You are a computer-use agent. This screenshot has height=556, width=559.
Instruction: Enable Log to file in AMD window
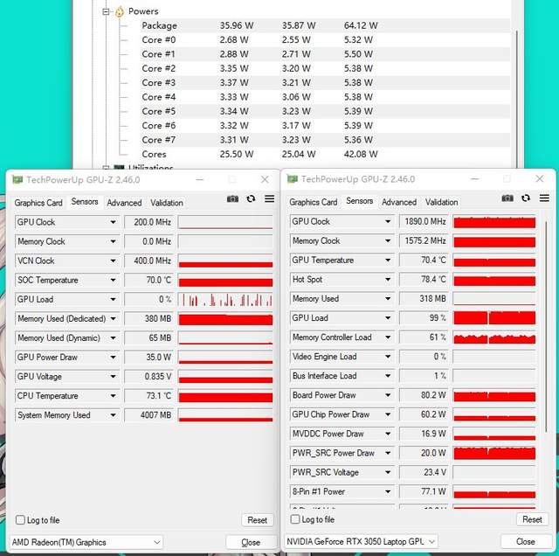tap(20, 519)
